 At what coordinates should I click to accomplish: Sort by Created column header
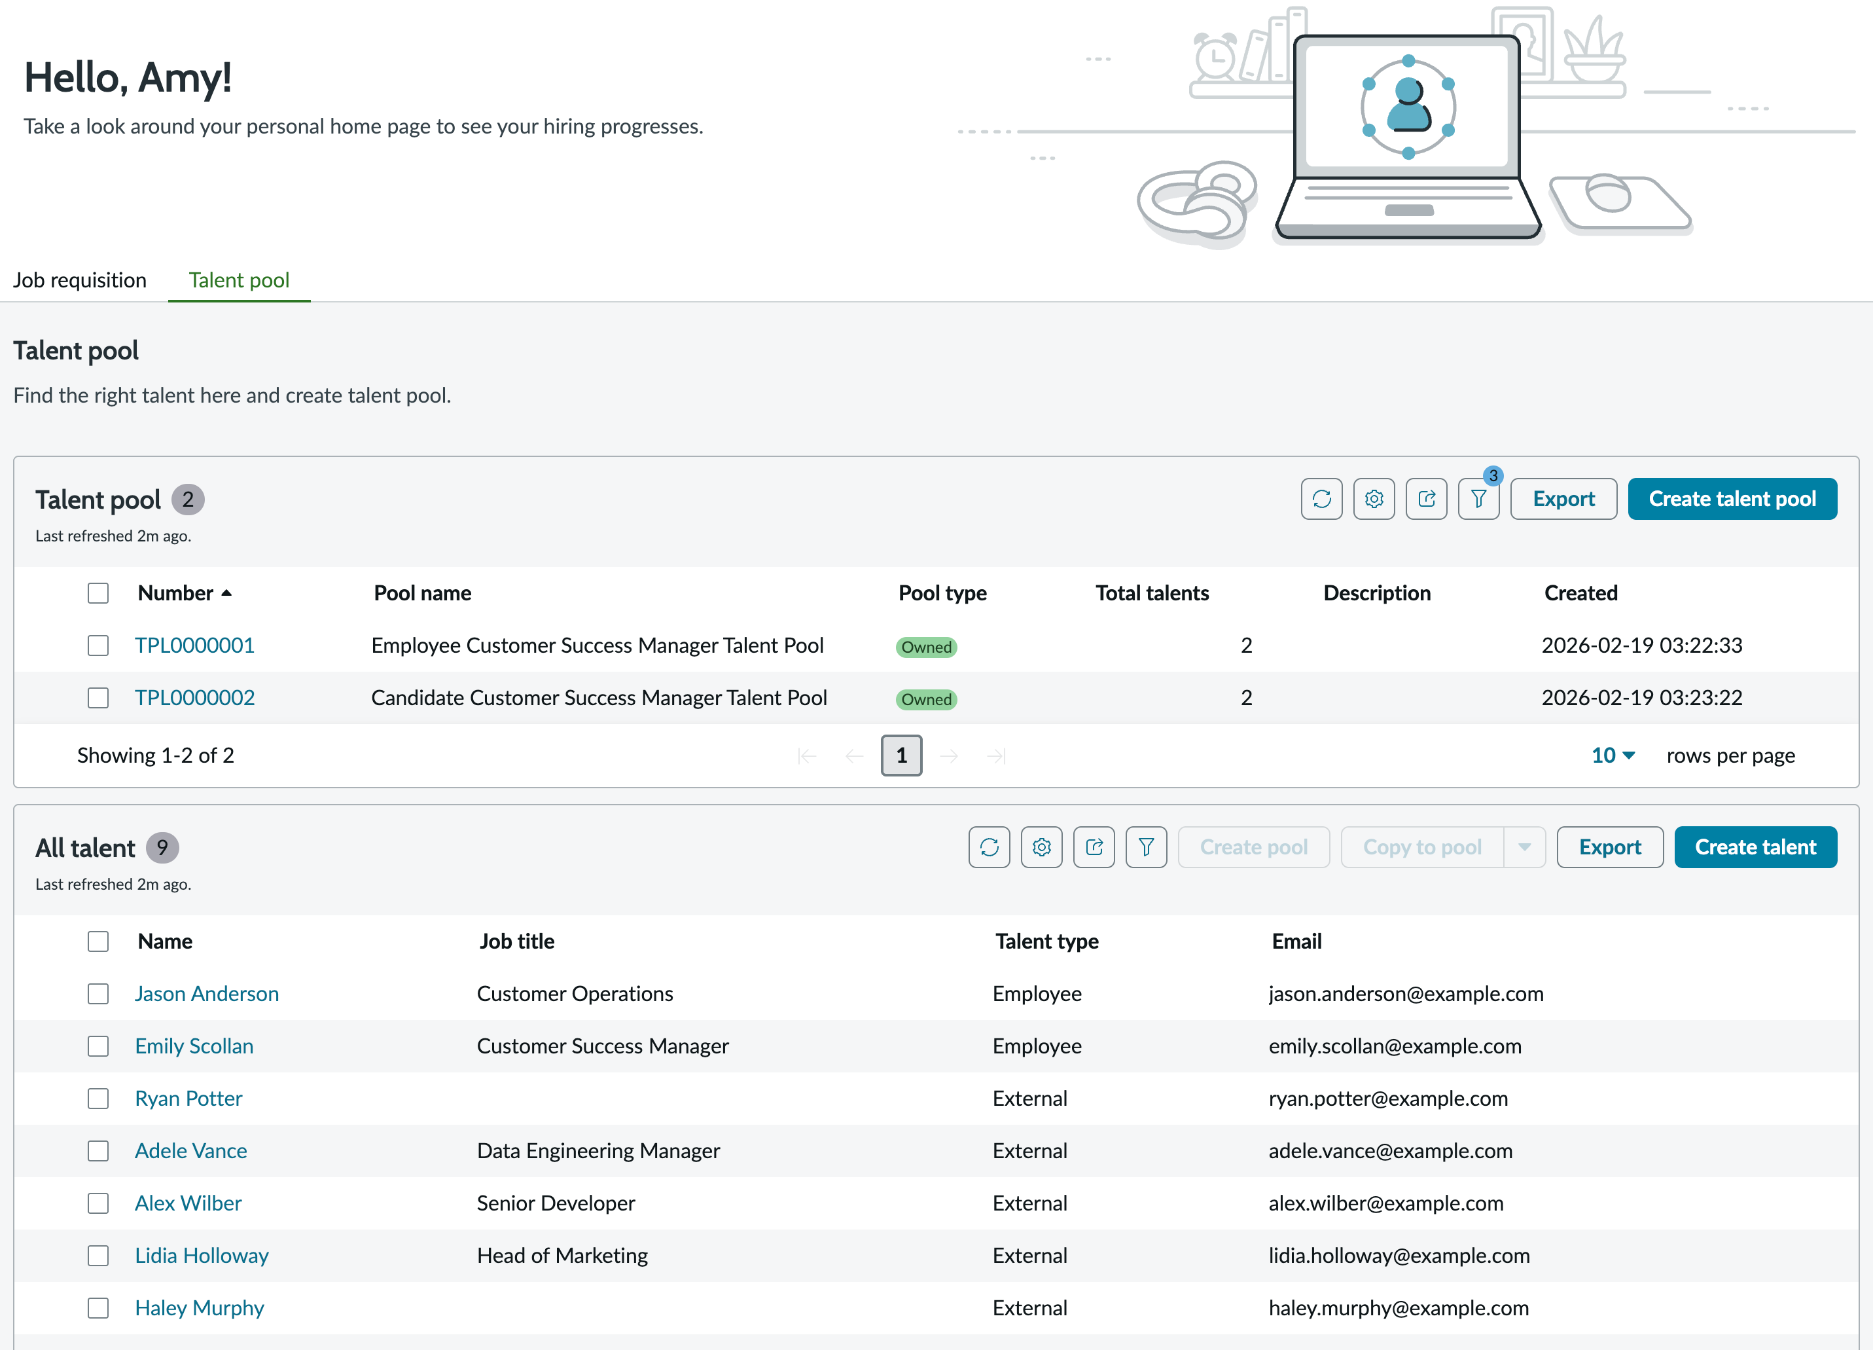1580,593
